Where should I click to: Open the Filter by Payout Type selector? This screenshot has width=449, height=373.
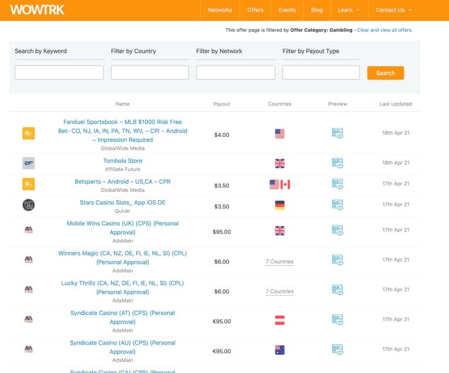tap(321, 73)
